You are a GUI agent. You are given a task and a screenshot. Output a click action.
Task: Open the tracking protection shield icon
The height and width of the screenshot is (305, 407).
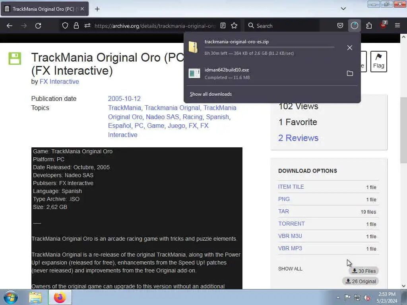tap(65, 25)
